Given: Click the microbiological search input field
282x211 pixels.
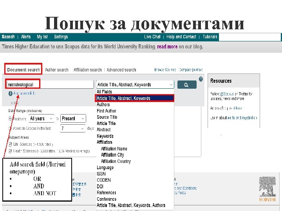Looking at the screenshot, I should point(50,84).
